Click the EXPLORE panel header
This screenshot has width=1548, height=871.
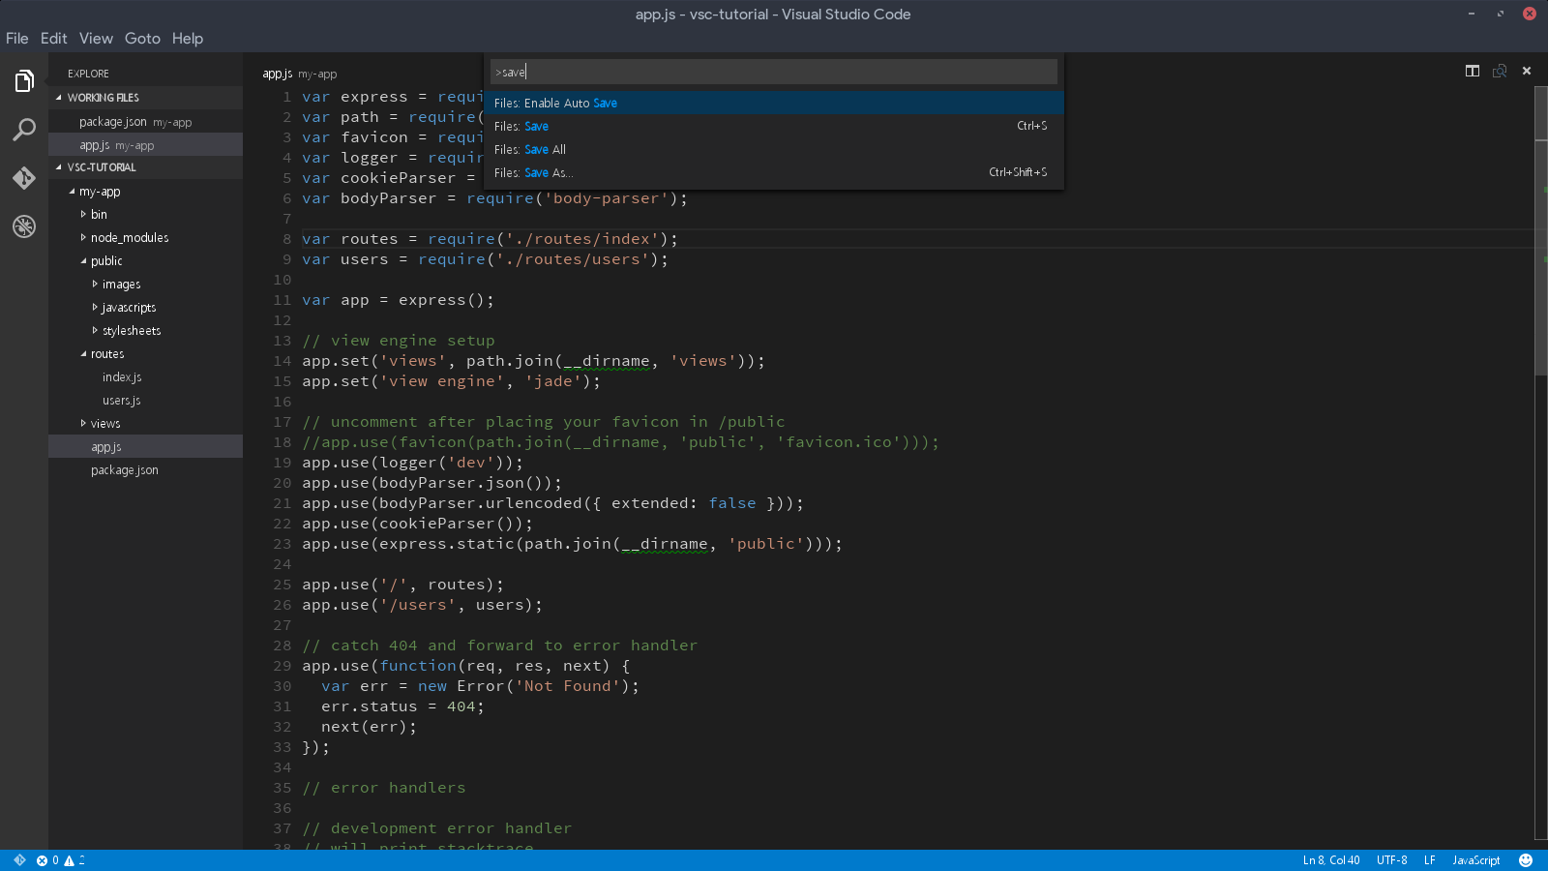pyautogui.click(x=88, y=74)
